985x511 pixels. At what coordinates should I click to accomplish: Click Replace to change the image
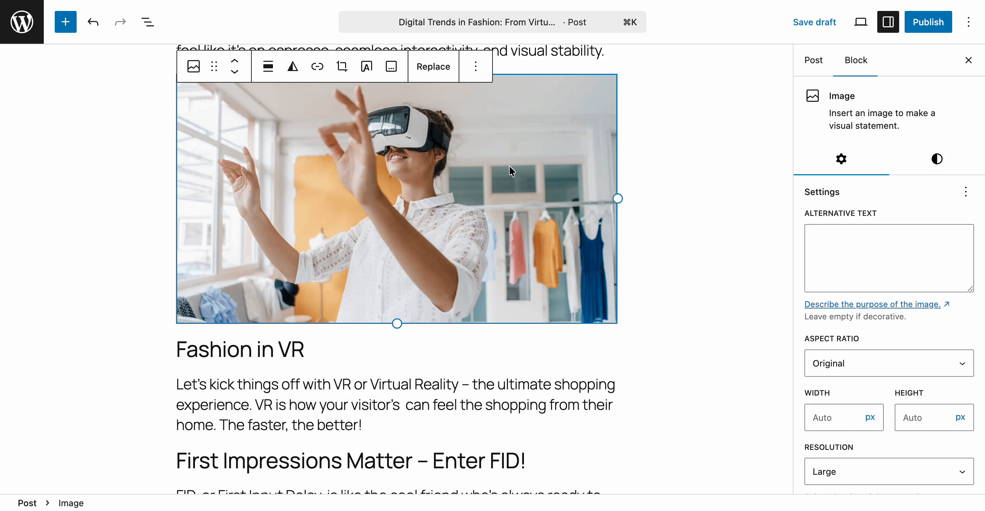pos(433,67)
